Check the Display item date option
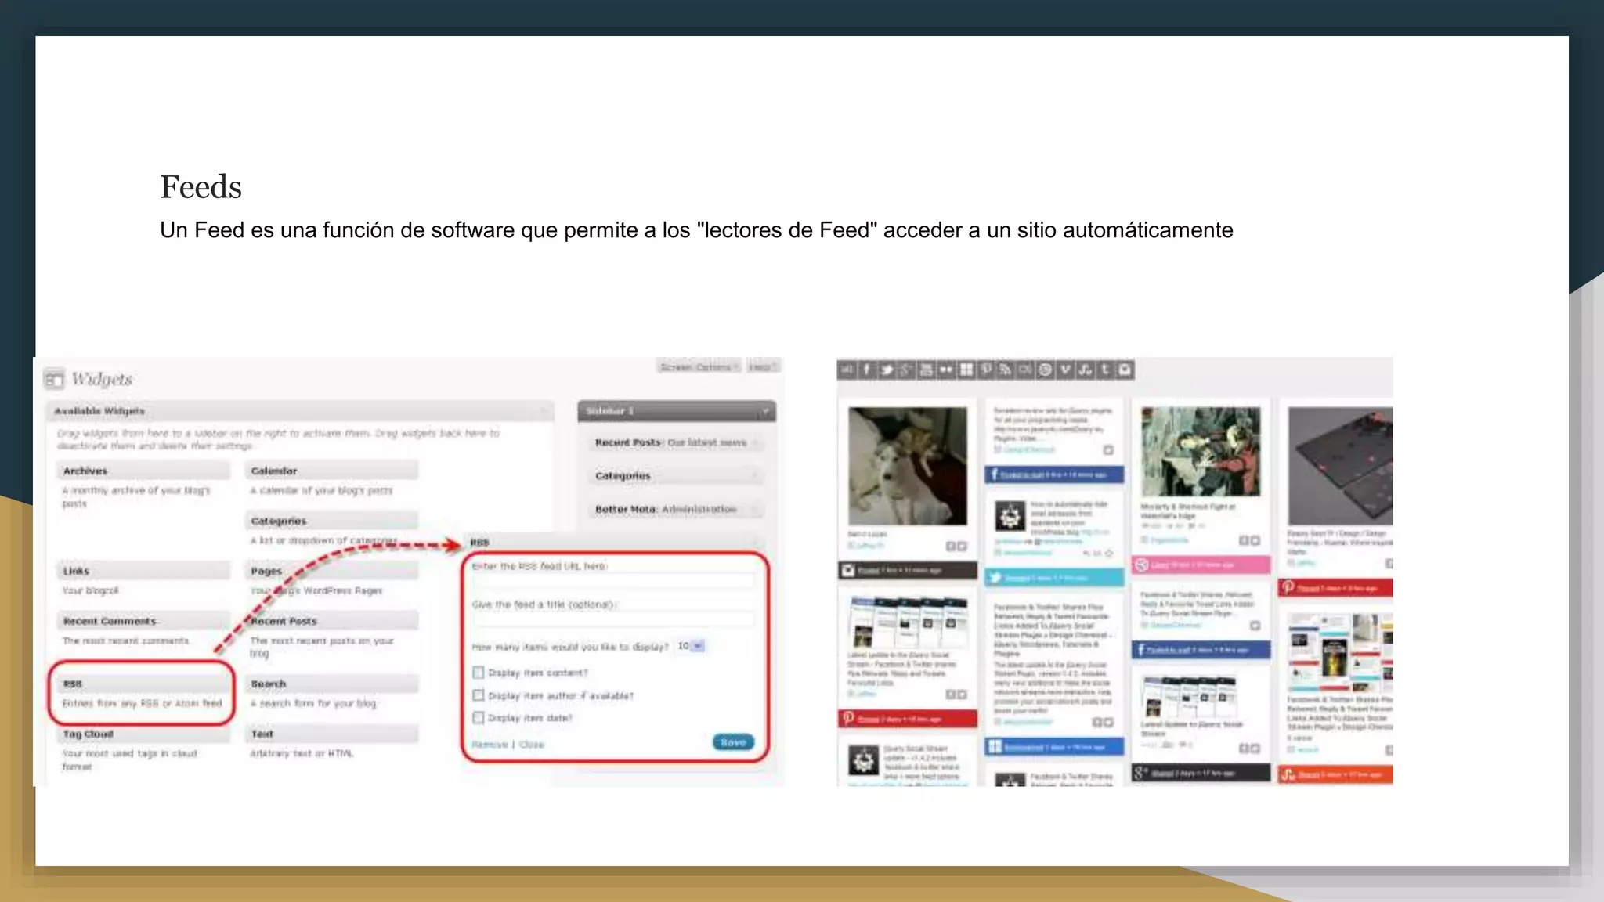1604x902 pixels. 479,717
